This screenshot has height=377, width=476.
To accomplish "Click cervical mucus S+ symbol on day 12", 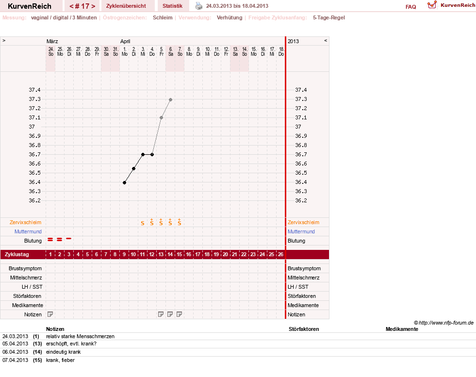I will click(x=152, y=222).
